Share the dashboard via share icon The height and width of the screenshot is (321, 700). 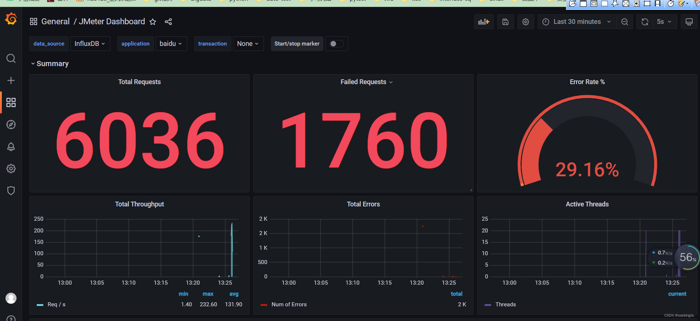click(168, 22)
